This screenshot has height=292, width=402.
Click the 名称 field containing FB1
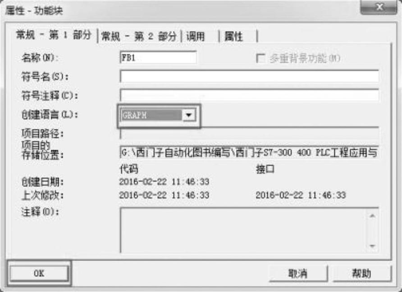(x=158, y=57)
